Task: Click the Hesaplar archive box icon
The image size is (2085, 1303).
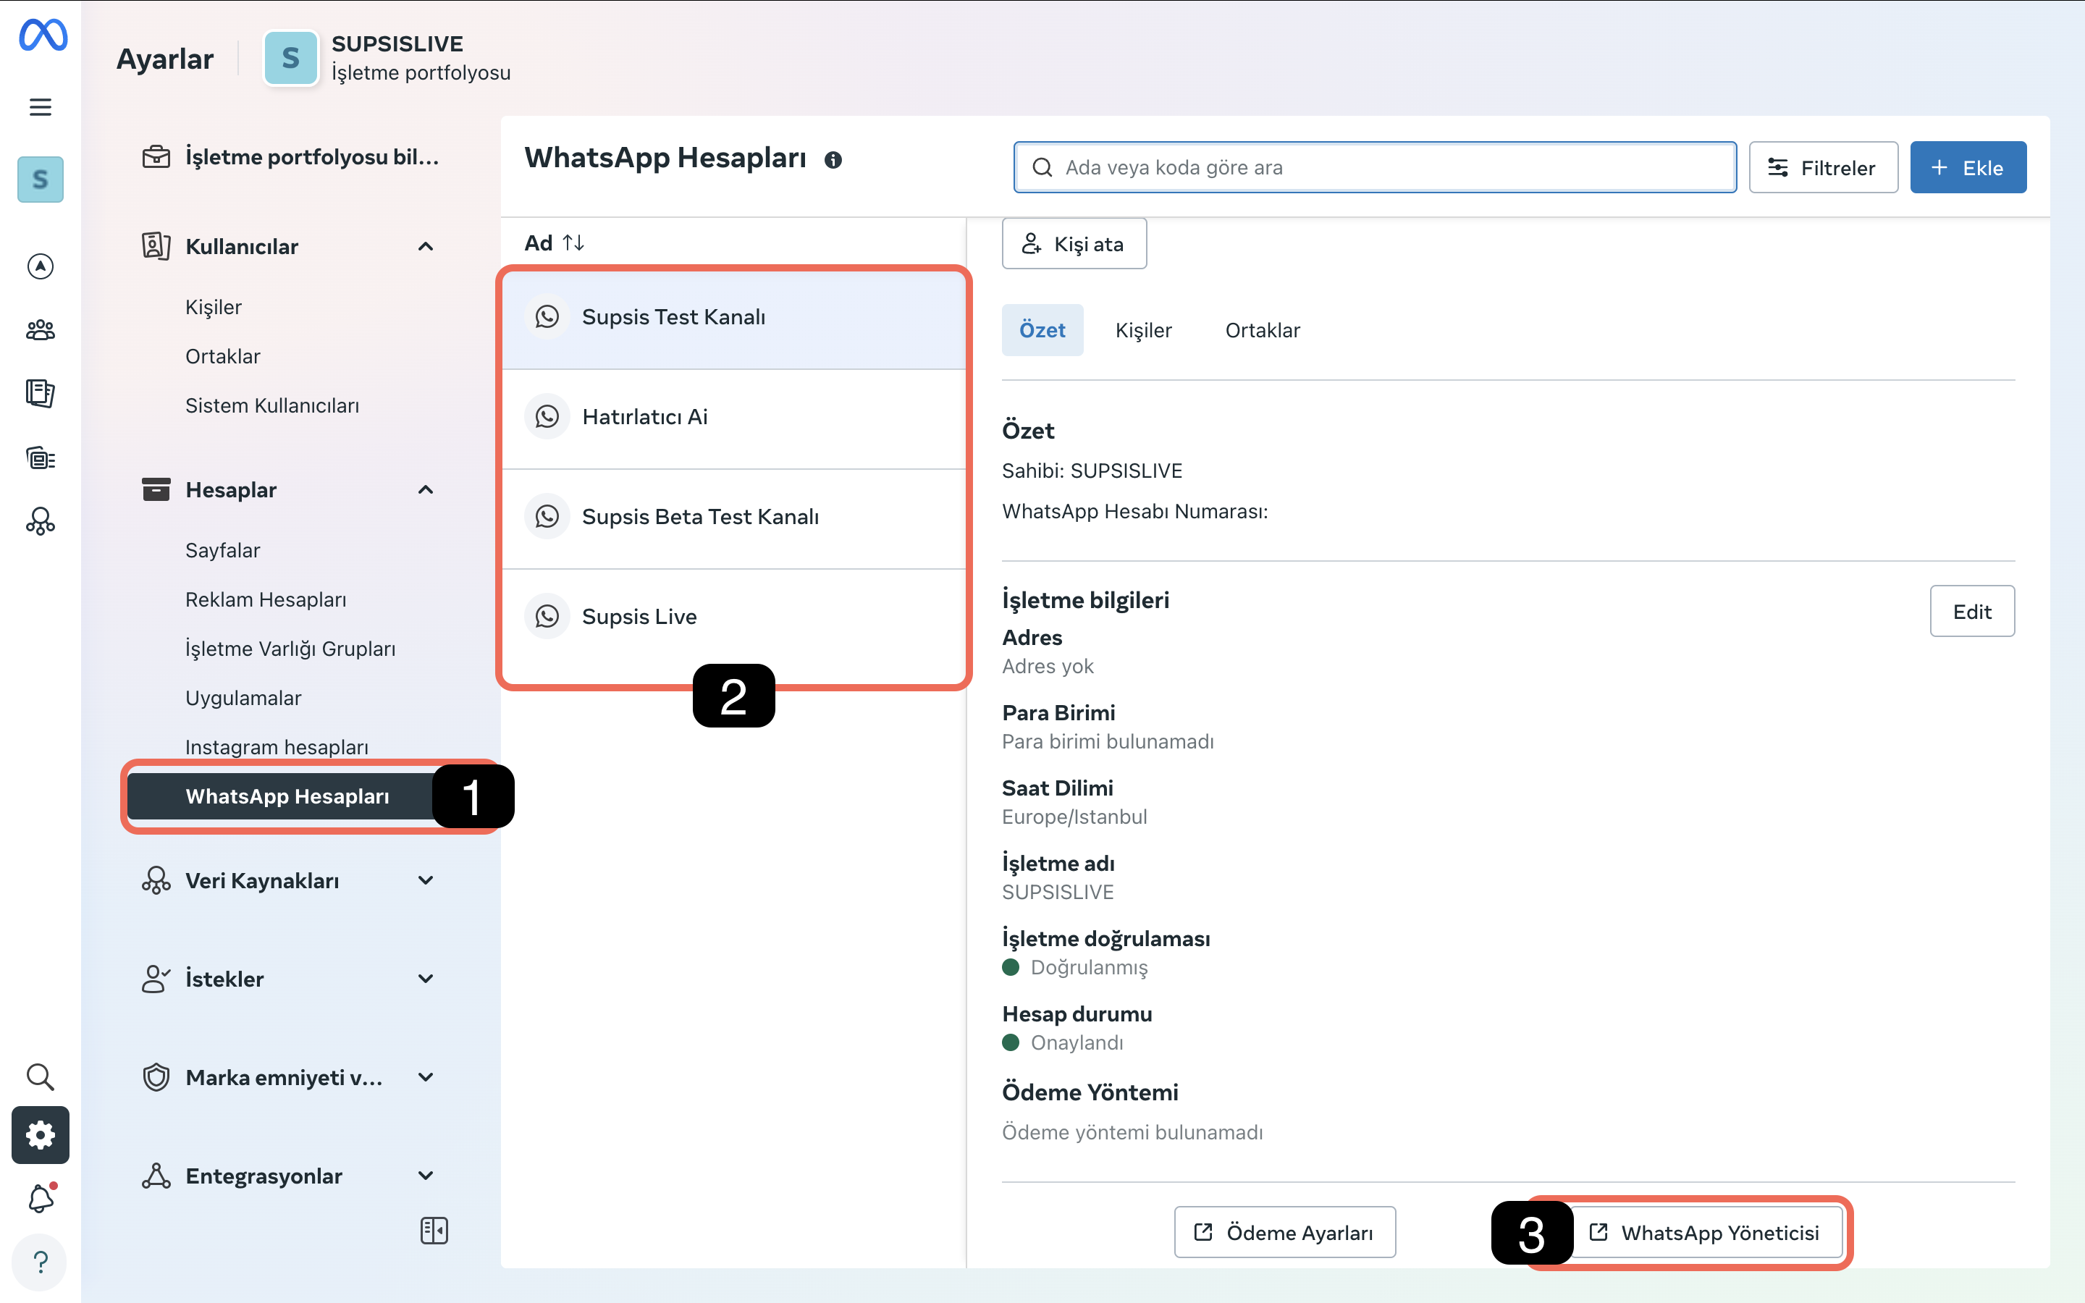Action: 156,489
